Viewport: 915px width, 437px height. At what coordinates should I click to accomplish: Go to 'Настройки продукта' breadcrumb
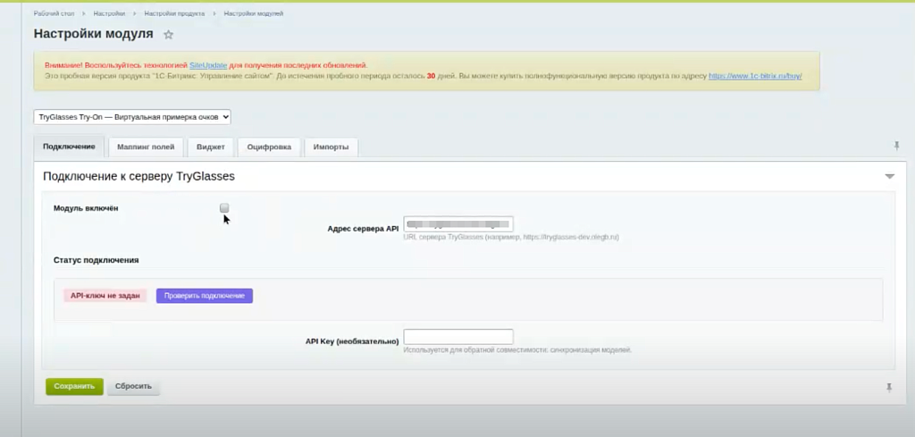[x=174, y=13]
